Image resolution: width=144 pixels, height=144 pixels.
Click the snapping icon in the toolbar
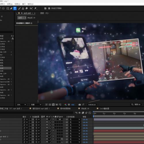[46, 8]
